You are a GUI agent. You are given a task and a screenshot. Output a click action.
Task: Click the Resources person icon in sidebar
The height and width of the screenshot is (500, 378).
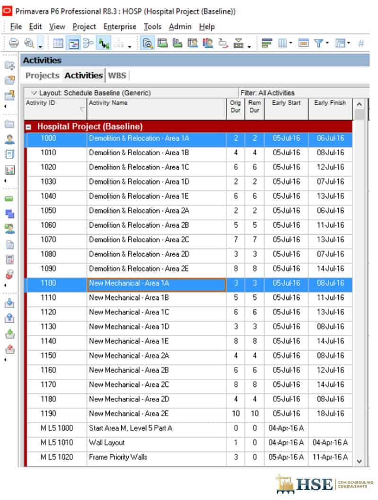pos(9,140)
